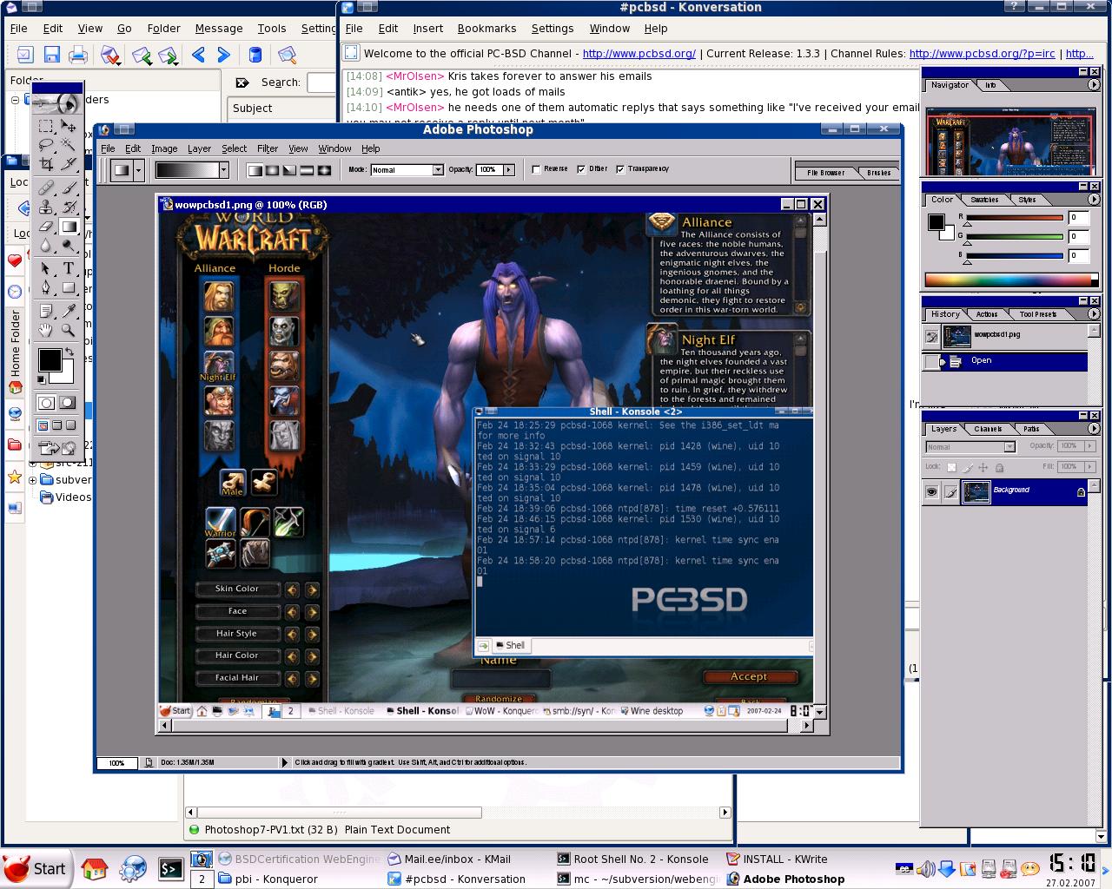Viewport: 1112px width, 889px height.
Task: Choose the radial gradient style button
Action: click(x=272, y=170)
